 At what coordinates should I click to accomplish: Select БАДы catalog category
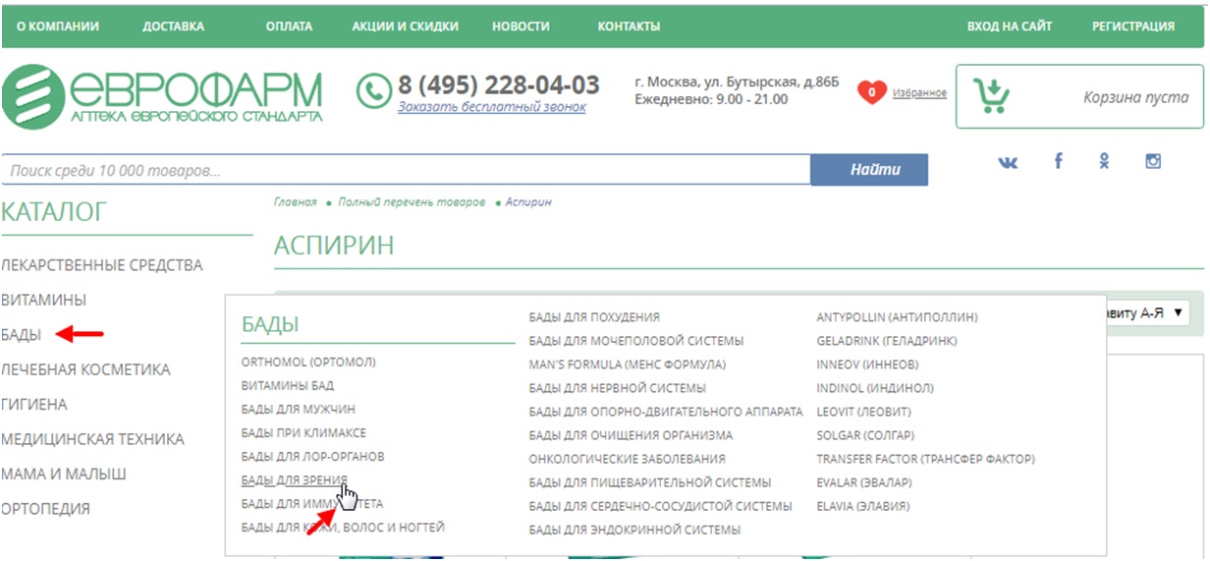(x=22, y=335)
